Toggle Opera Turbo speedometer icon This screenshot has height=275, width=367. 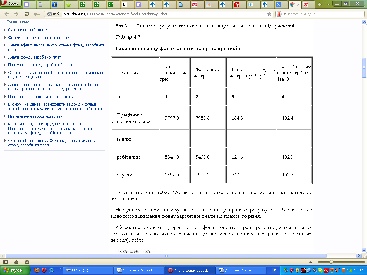27,262
